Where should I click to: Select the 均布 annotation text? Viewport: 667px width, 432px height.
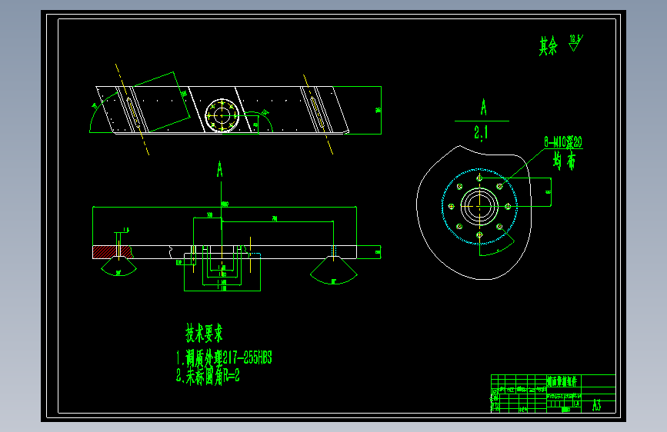coord(564,161)
